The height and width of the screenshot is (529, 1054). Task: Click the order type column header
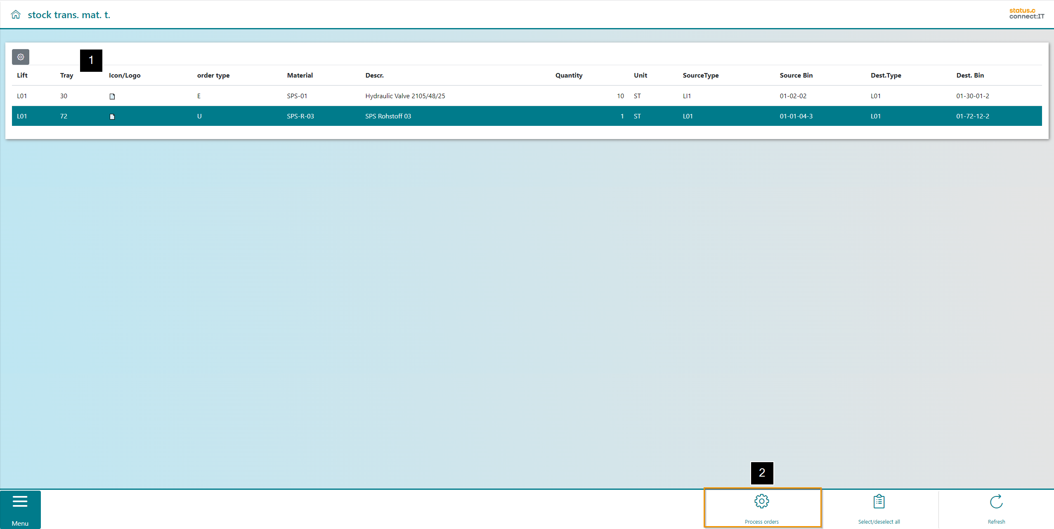coord(213,76)
